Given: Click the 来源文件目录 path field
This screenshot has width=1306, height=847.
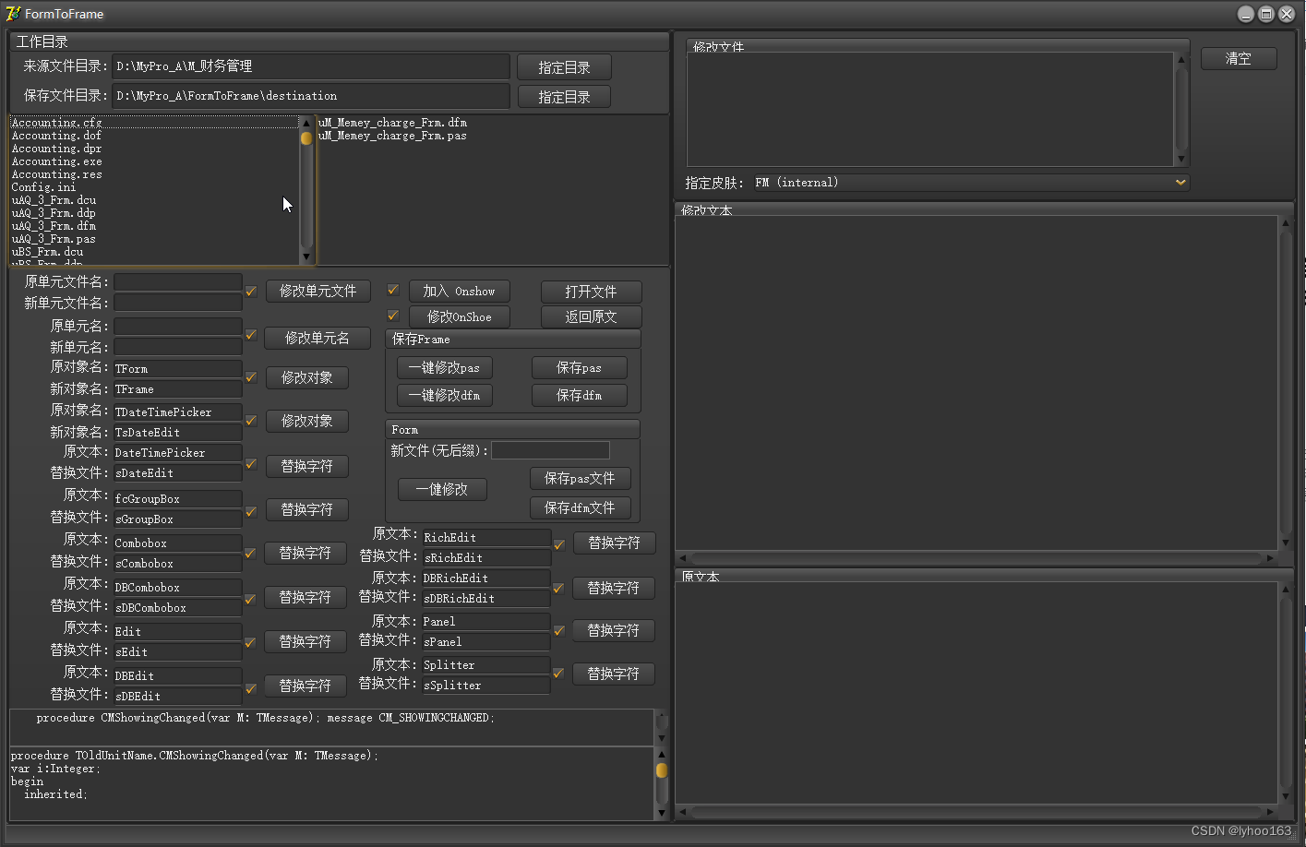Looking at the screenshot, I should tap(311, 66).
